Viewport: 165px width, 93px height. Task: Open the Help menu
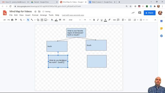57,15
